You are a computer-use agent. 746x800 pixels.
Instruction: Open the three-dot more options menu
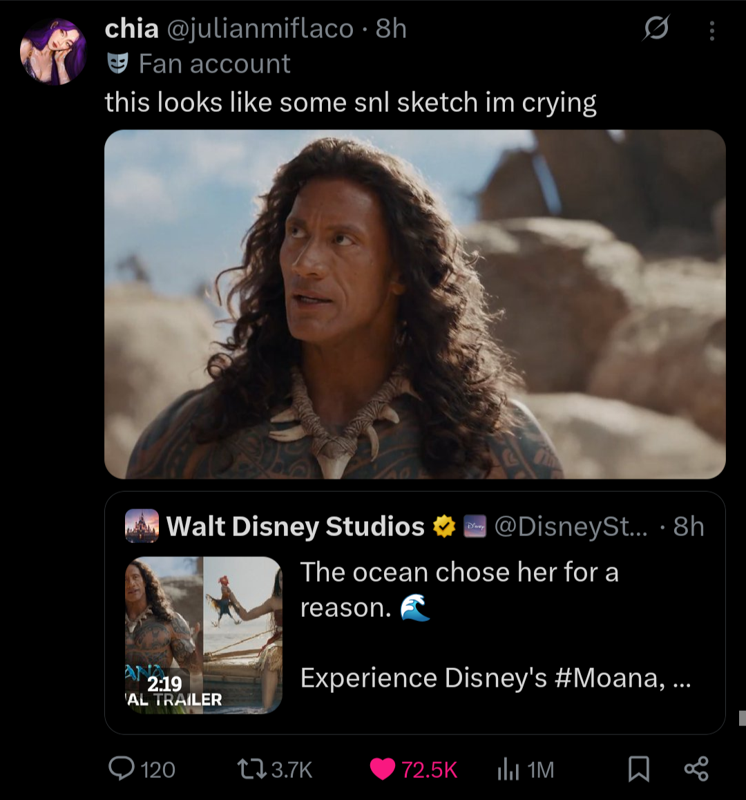[711, 30]
